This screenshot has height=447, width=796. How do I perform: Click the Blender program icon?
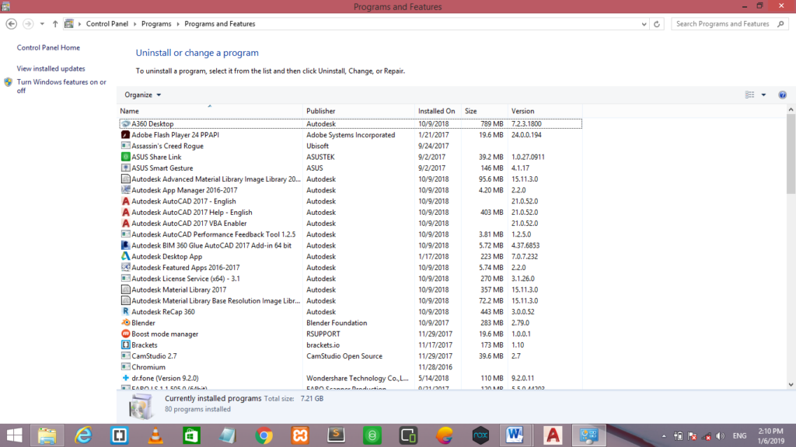coord(125,323)
